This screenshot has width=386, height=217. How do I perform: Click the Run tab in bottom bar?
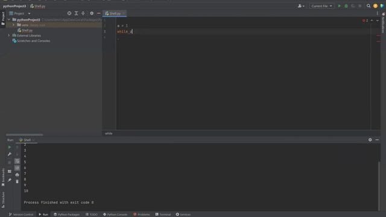coord(43,215)
